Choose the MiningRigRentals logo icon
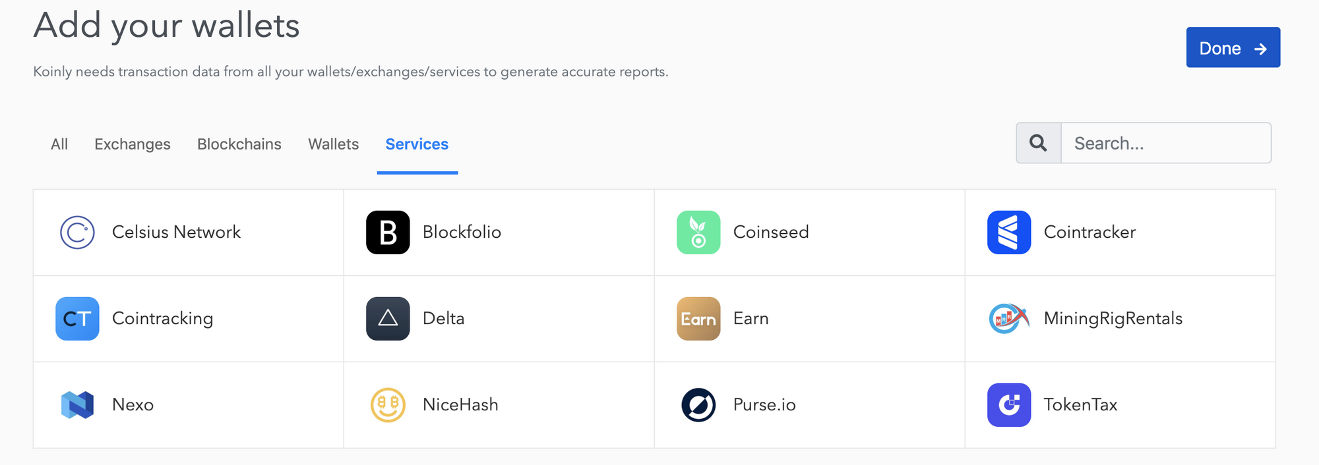The height and width of the screenshot is (465, 1319). [1009, 319]
